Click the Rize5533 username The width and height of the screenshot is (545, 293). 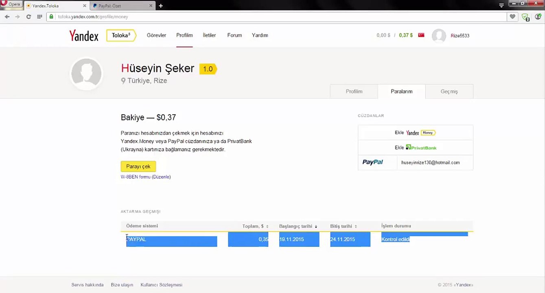pyautogui.click(x=460, y=35)
